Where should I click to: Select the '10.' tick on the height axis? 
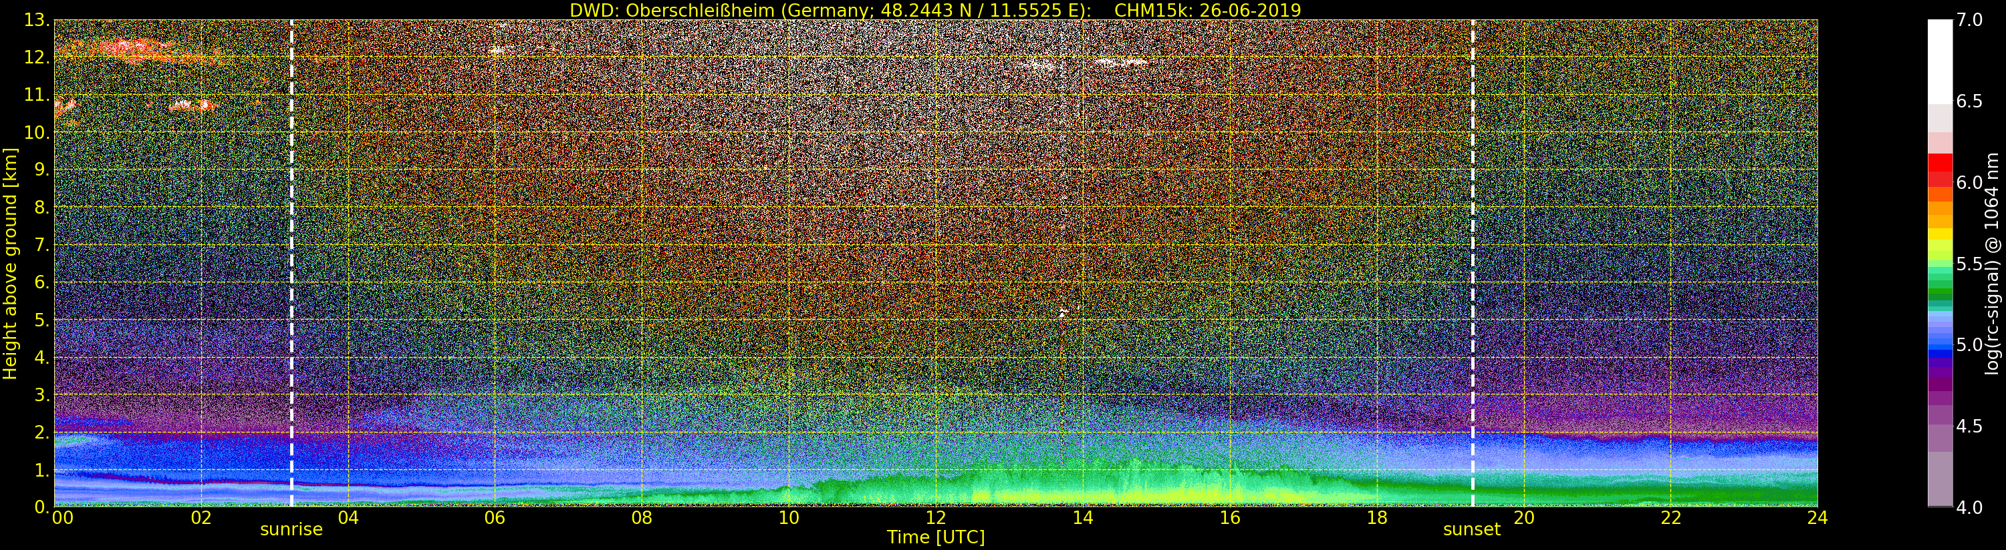(37, 132)
